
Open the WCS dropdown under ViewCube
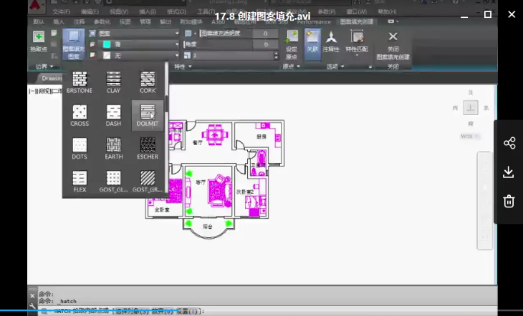click(470, 136)
